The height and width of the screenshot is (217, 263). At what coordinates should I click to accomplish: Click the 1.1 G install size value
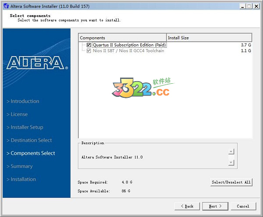pos(246,51)
